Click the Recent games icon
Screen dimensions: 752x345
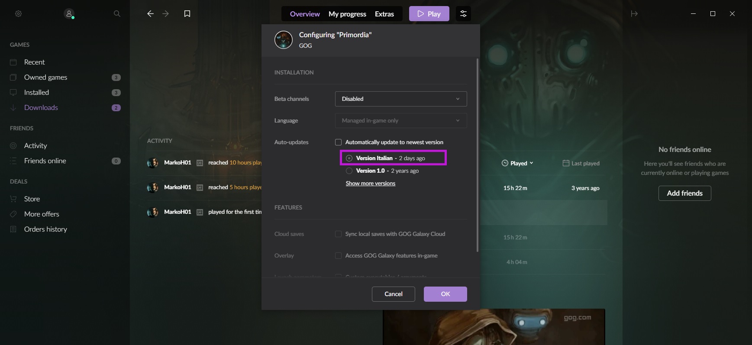[13, 62]
